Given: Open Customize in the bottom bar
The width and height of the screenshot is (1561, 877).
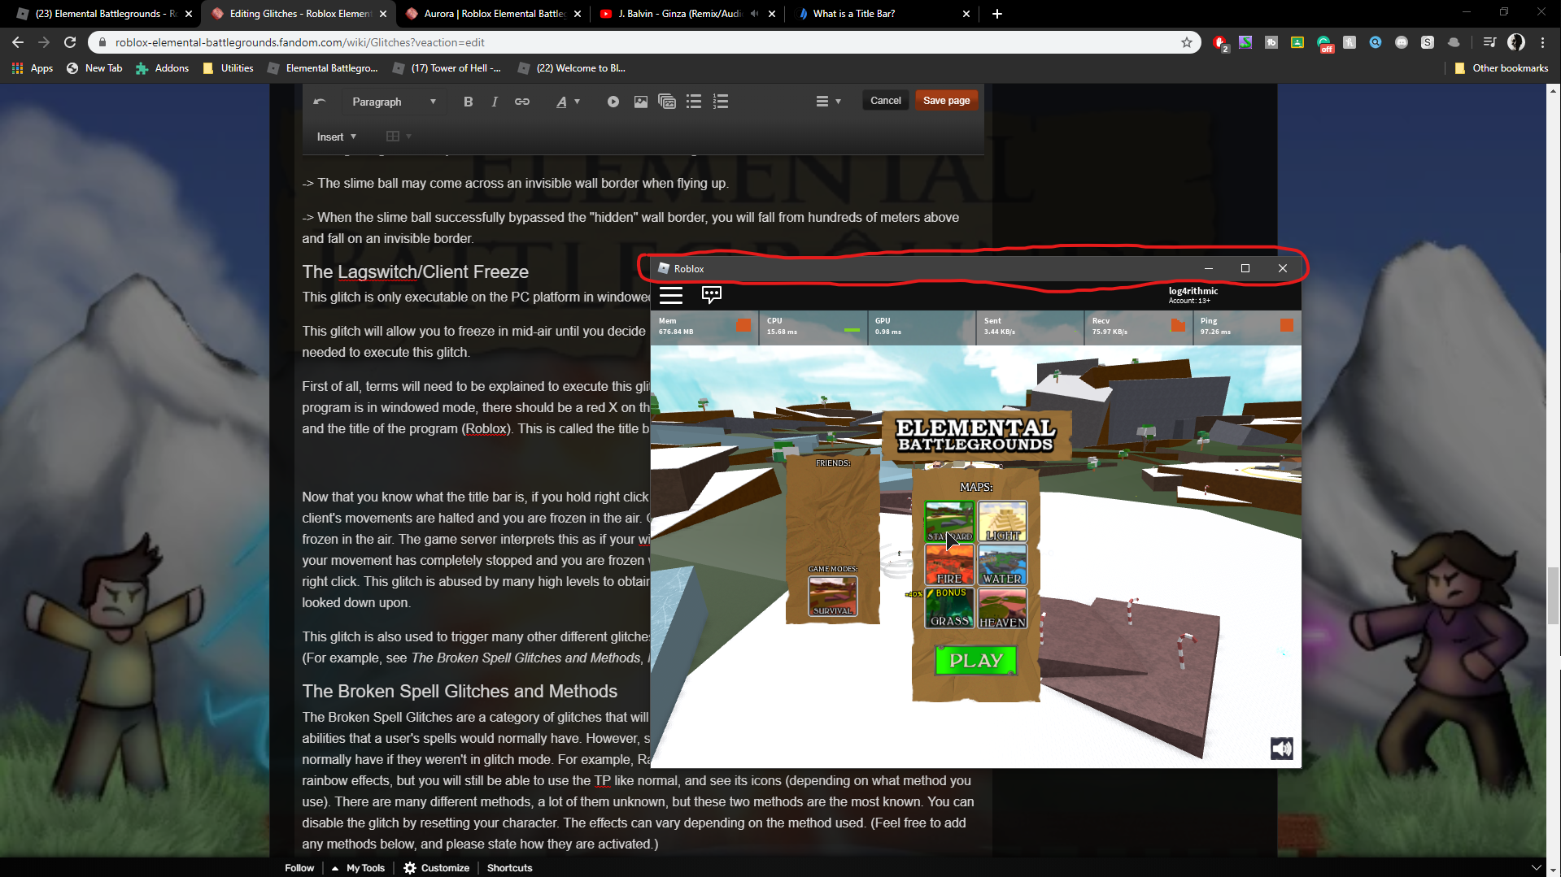Looking at the screenshot, I should coord(437,868).
